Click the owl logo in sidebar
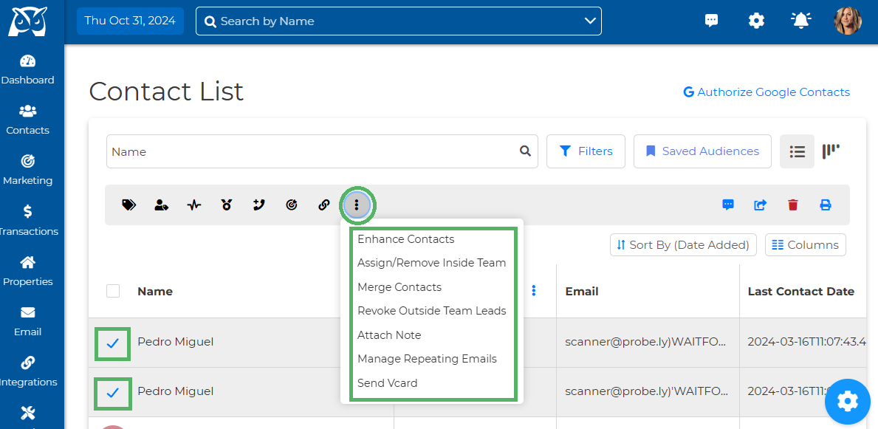Image resolution: width=878 pixels, height=429 pixels. click(x=27, y=21)
